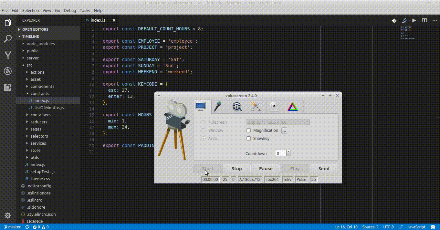This screenshot has width=440, height=230.
Task: Open the Selection menu
Action: (x=30, y=10)
